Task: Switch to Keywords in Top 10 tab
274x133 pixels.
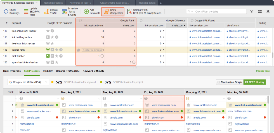Action: tap(80, 3)
